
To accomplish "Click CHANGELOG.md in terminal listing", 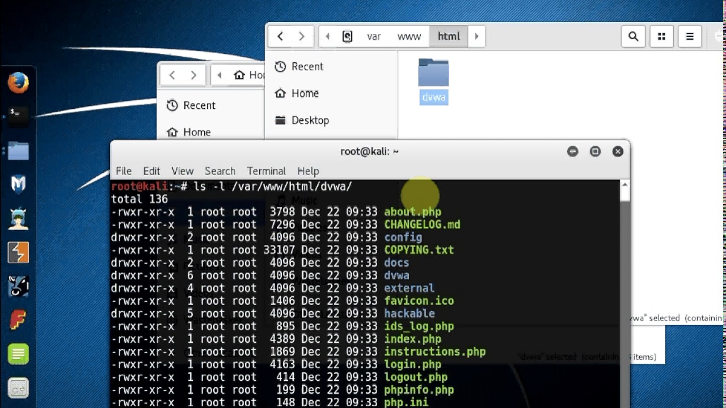I will tap(422, 224).
